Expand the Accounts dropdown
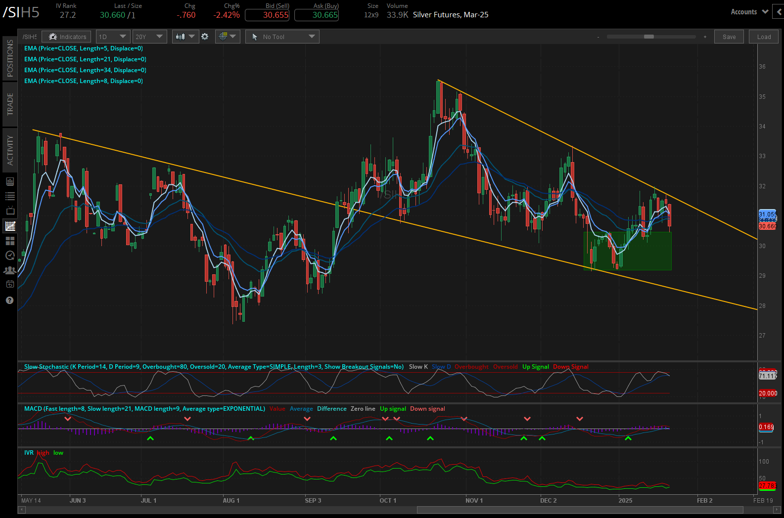Image resolution: width=784 pixels, height=518 pixels. point(749,12)
